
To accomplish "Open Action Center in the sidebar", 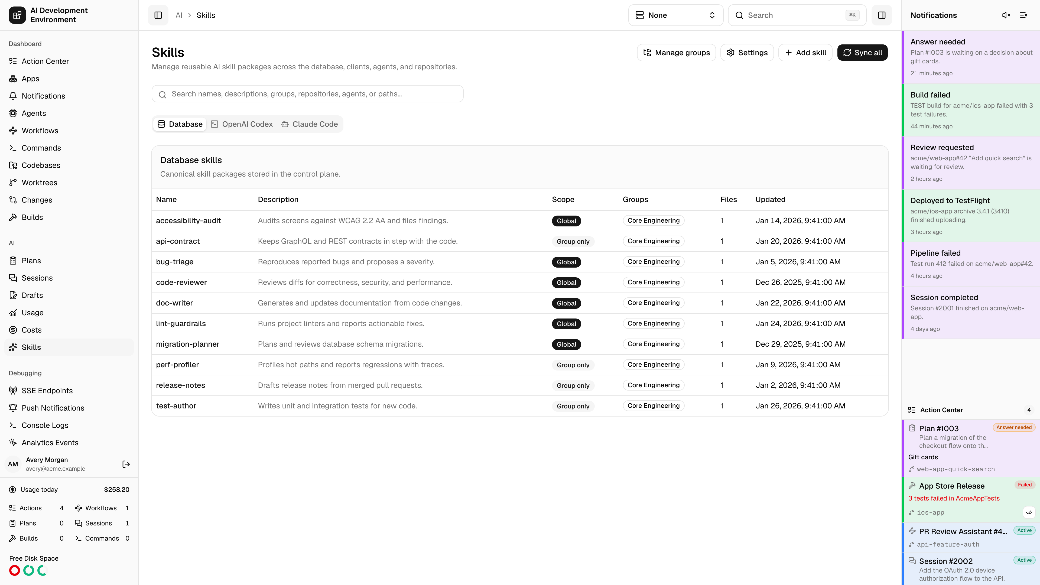I will coord(69,61).
